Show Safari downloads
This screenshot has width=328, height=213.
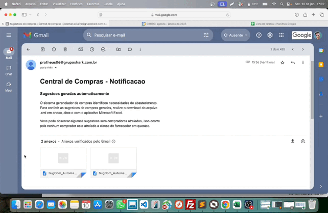coord(297,15)
